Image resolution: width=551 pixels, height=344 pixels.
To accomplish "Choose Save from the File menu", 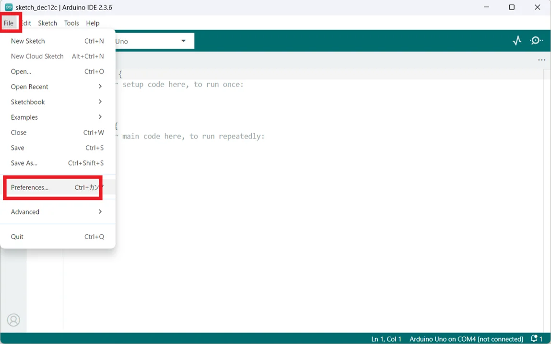I will (x=58, y=148).
